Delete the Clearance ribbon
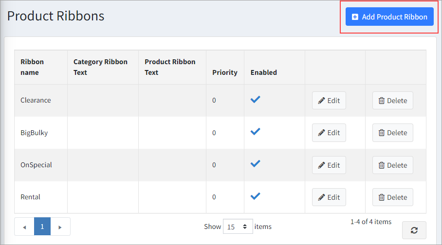Screen dimensions: 442x245 (392, 101)
